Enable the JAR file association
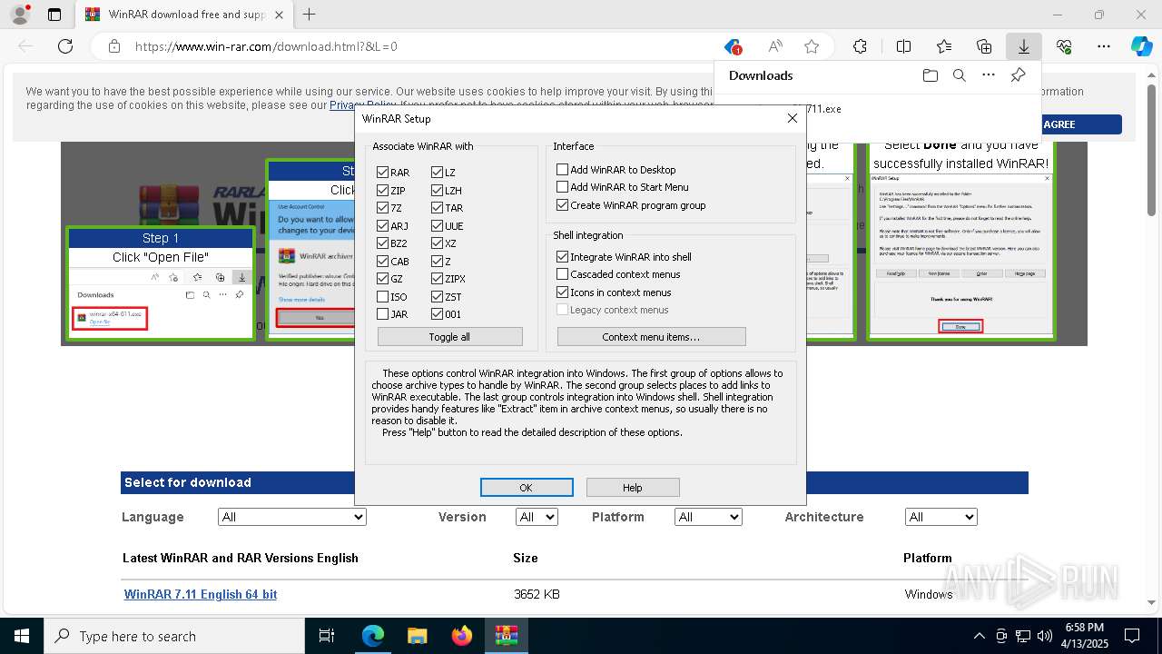The image size is (1162, 654). click(382, 314)
